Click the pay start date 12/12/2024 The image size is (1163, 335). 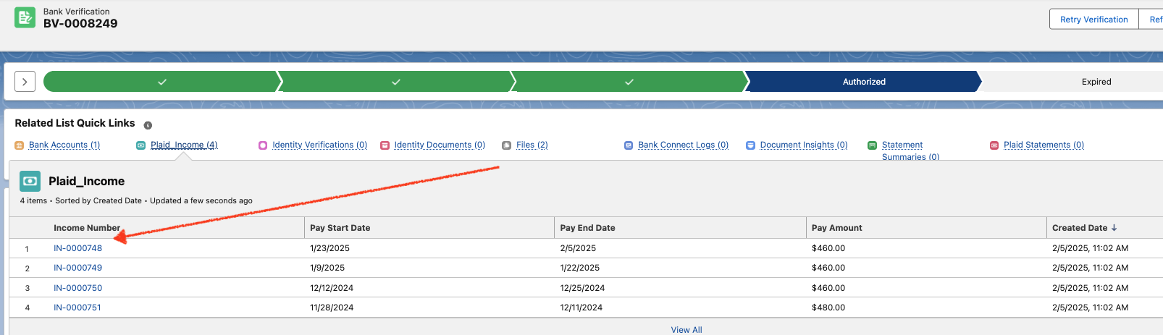[332, 288]
